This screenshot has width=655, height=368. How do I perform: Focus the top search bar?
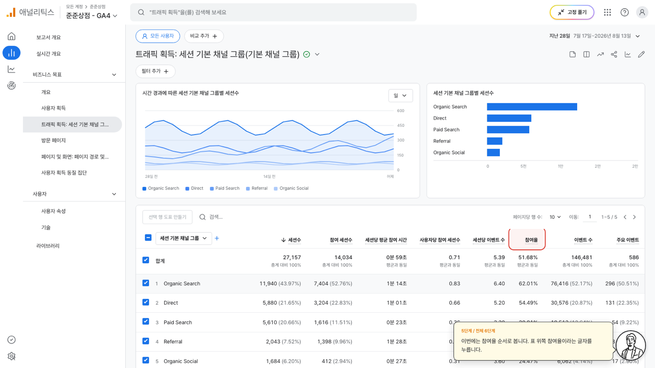point(273,12)
